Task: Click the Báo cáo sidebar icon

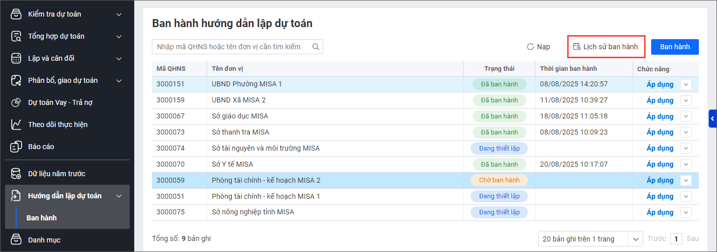Action: point(16,147)
